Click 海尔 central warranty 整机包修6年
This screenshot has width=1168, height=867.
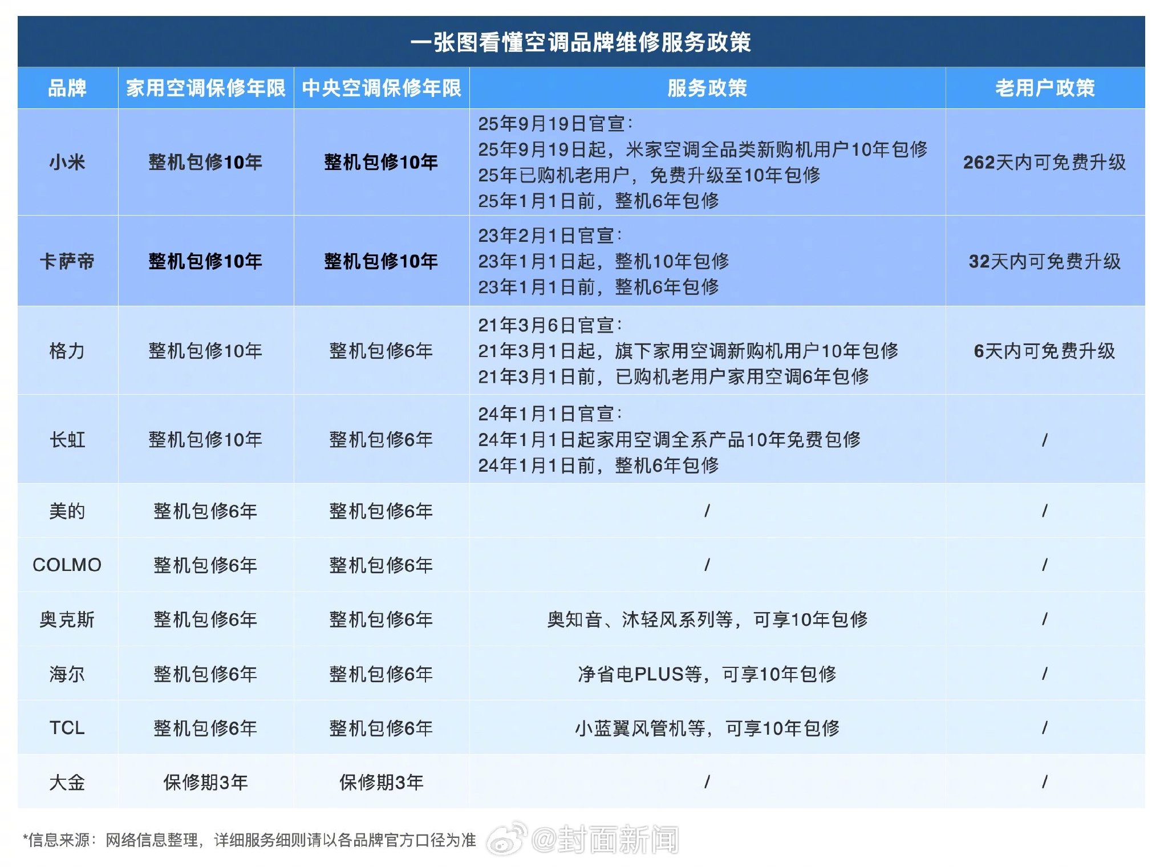[x=382, y=674]
